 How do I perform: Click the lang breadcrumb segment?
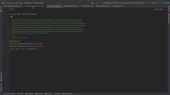(21, 3)
